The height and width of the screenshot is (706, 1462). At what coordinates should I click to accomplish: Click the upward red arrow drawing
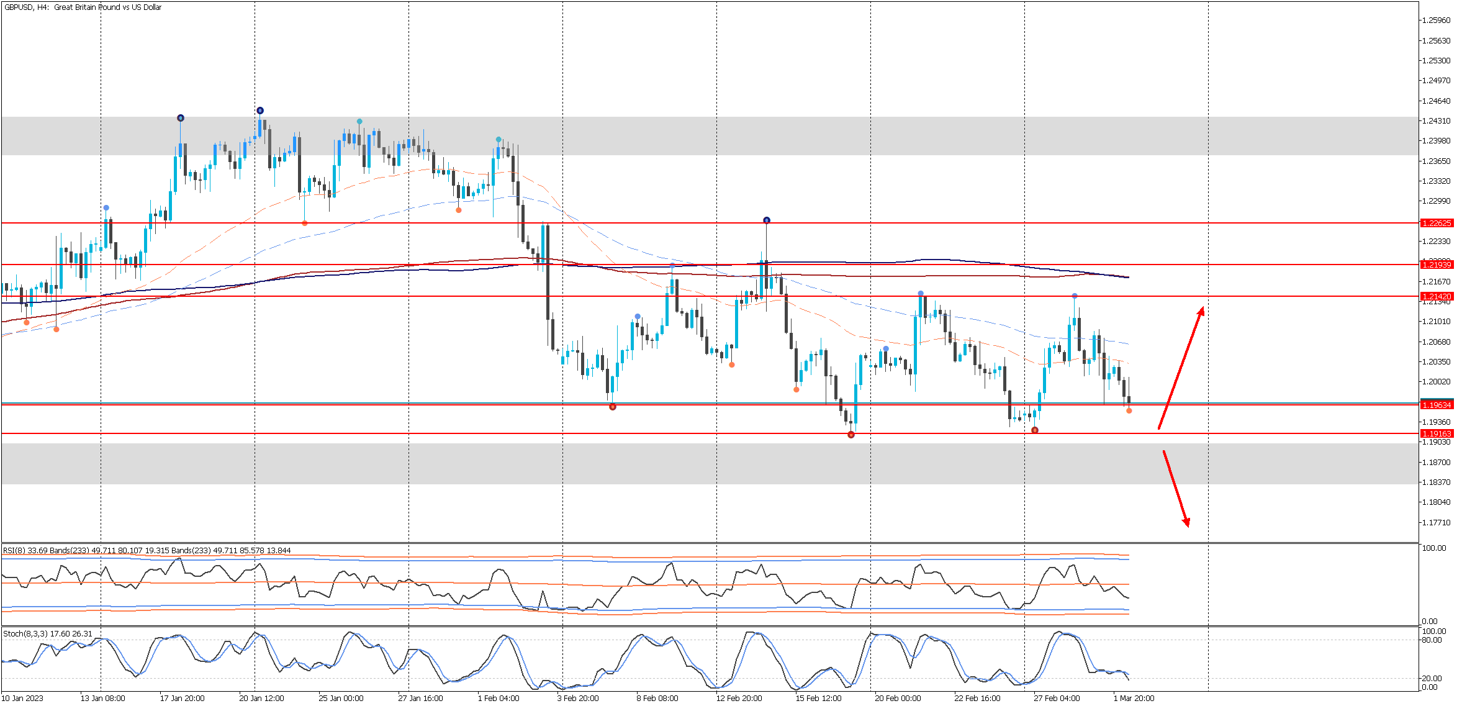point(1181,368)
